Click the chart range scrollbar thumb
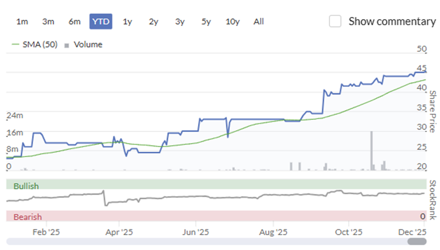Screen dimensions: 440x250 (417, 241)
